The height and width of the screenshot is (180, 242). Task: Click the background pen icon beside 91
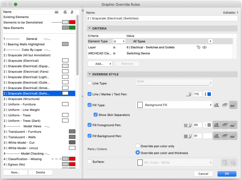[x=187, y=136]
